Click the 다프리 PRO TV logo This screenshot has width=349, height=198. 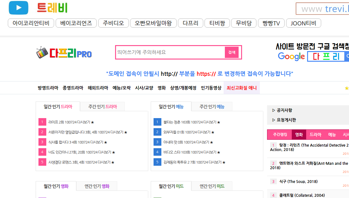click(64, 53)
